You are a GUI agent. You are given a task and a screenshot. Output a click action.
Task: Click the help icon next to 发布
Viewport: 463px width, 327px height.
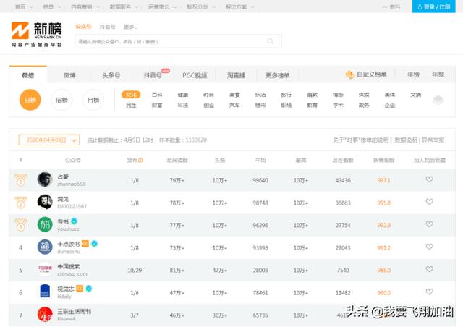tap(140, 161)
